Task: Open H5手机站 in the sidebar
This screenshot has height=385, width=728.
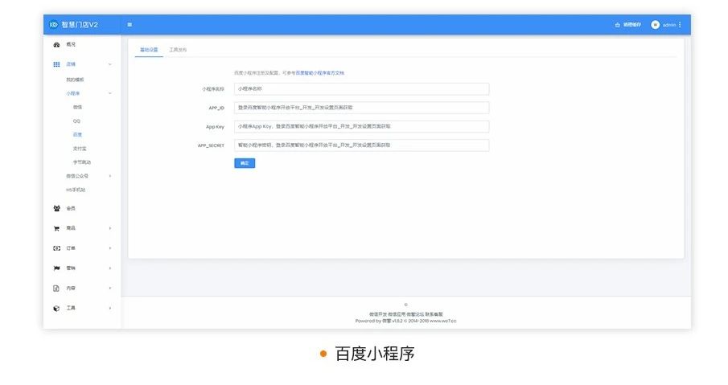Action: pos(76,190)
